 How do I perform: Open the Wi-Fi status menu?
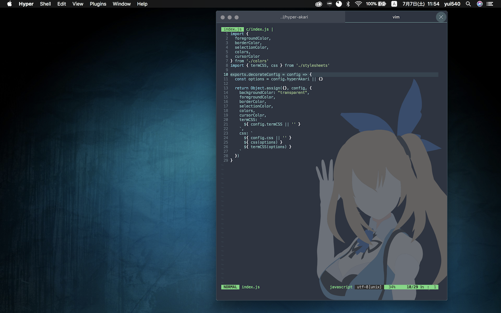358,4
